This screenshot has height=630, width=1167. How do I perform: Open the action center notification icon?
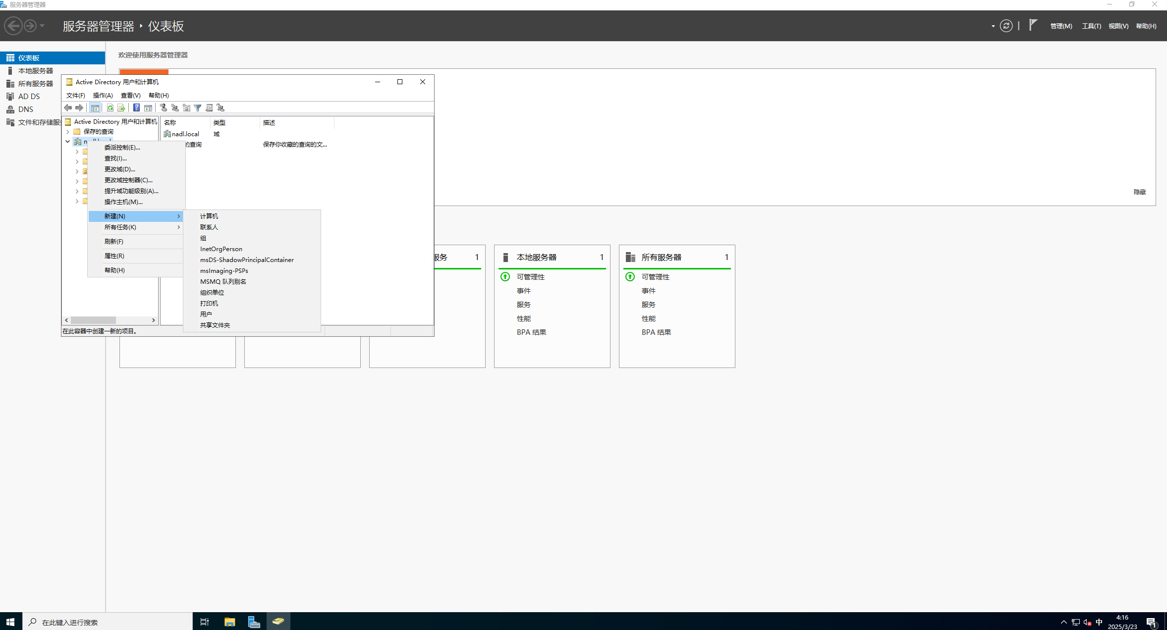[x=1151, y=622]
